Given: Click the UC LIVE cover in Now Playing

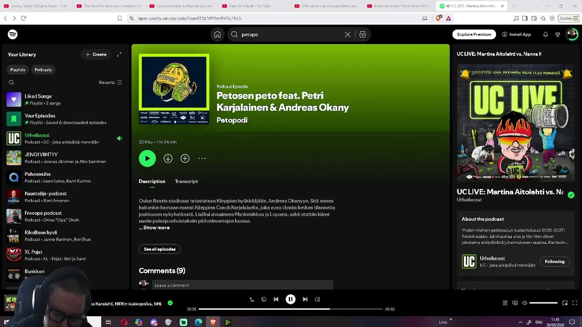Looking at the screenshot, I should coord(516,123).
